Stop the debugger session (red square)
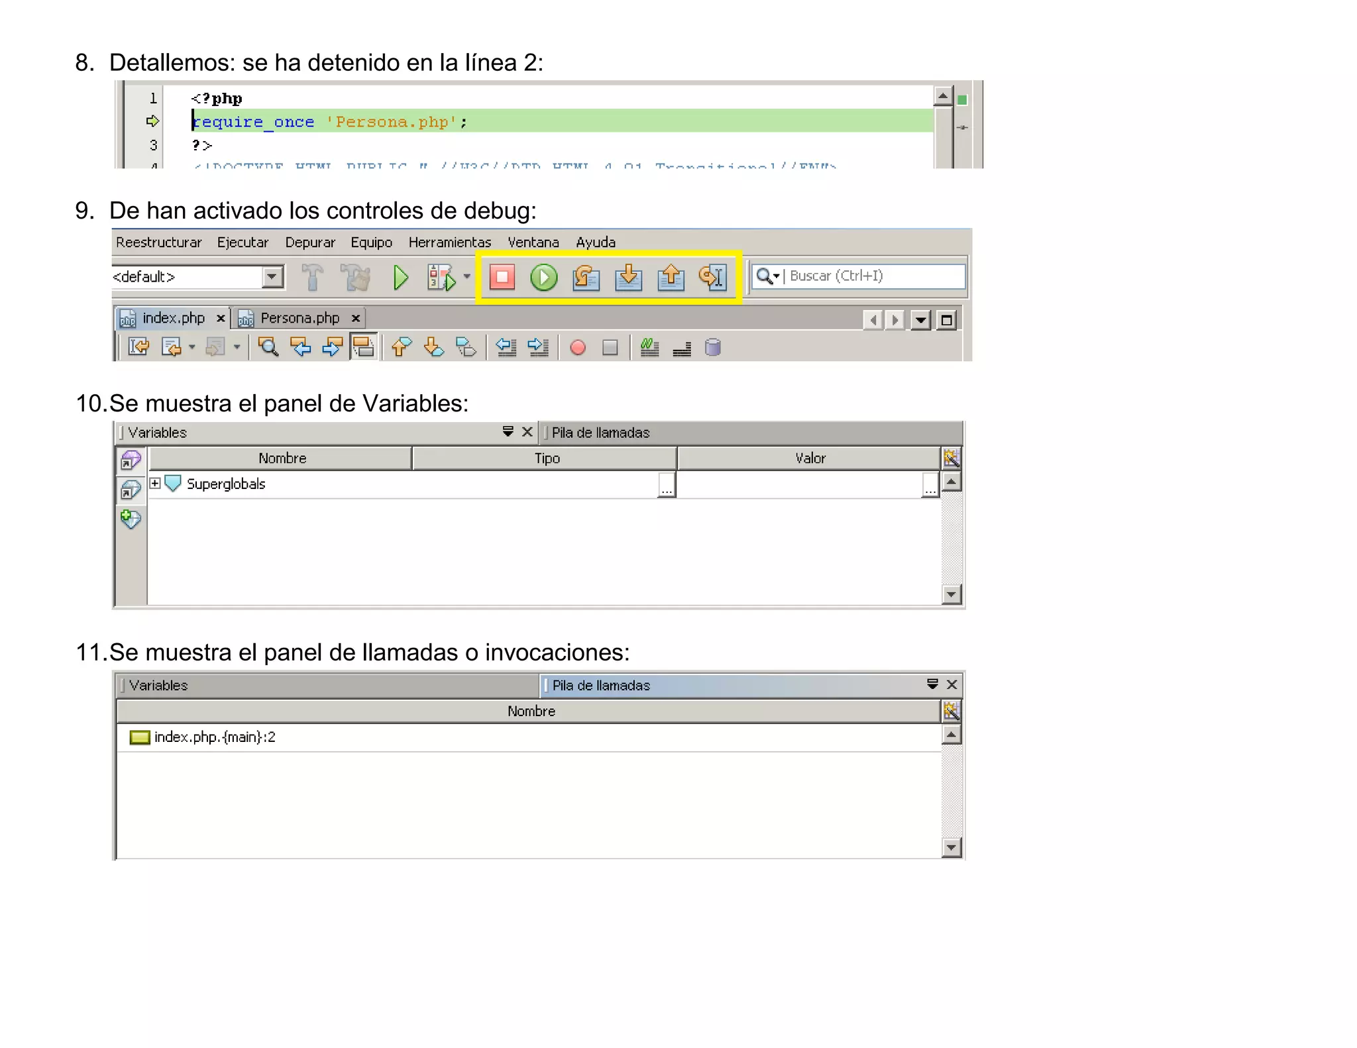 click(502, 277)
